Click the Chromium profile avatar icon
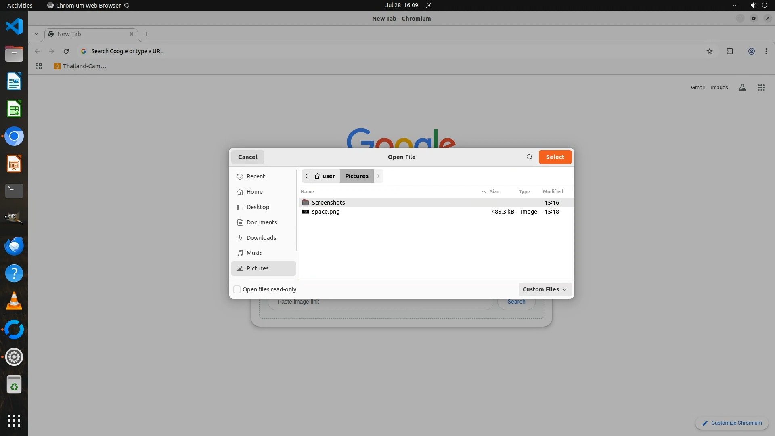Image resolution: width=775 pixels, height=436 pixels. (751, 51)
